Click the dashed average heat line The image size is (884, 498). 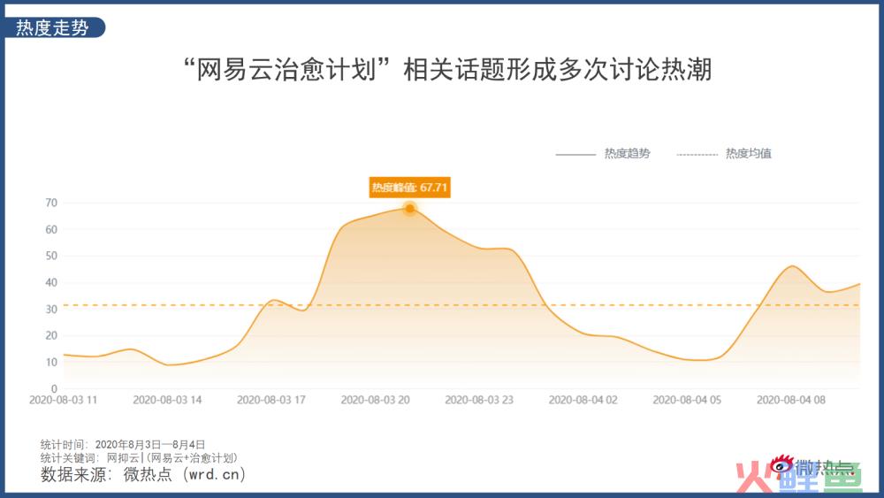pyautogui.click(x=461, y=305)
